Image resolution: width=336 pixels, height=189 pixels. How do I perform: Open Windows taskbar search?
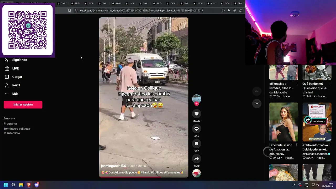click(x=13, y=185)
